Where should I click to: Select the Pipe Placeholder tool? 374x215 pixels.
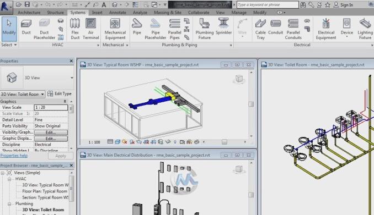155,29
